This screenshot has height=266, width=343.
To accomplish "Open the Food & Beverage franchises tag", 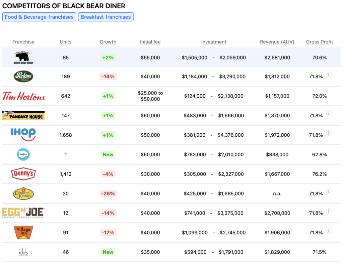I will 39,17.
